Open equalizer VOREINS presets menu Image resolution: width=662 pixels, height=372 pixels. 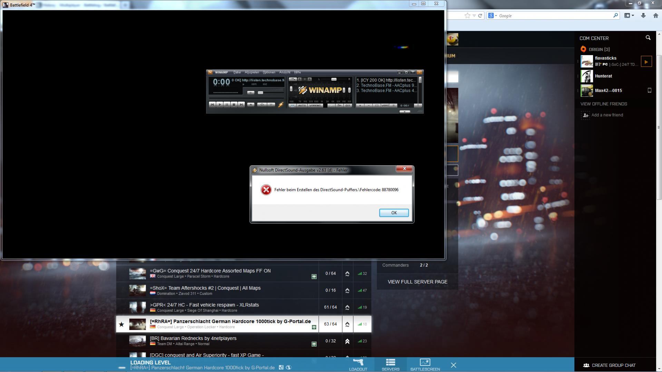pos(315,105)
